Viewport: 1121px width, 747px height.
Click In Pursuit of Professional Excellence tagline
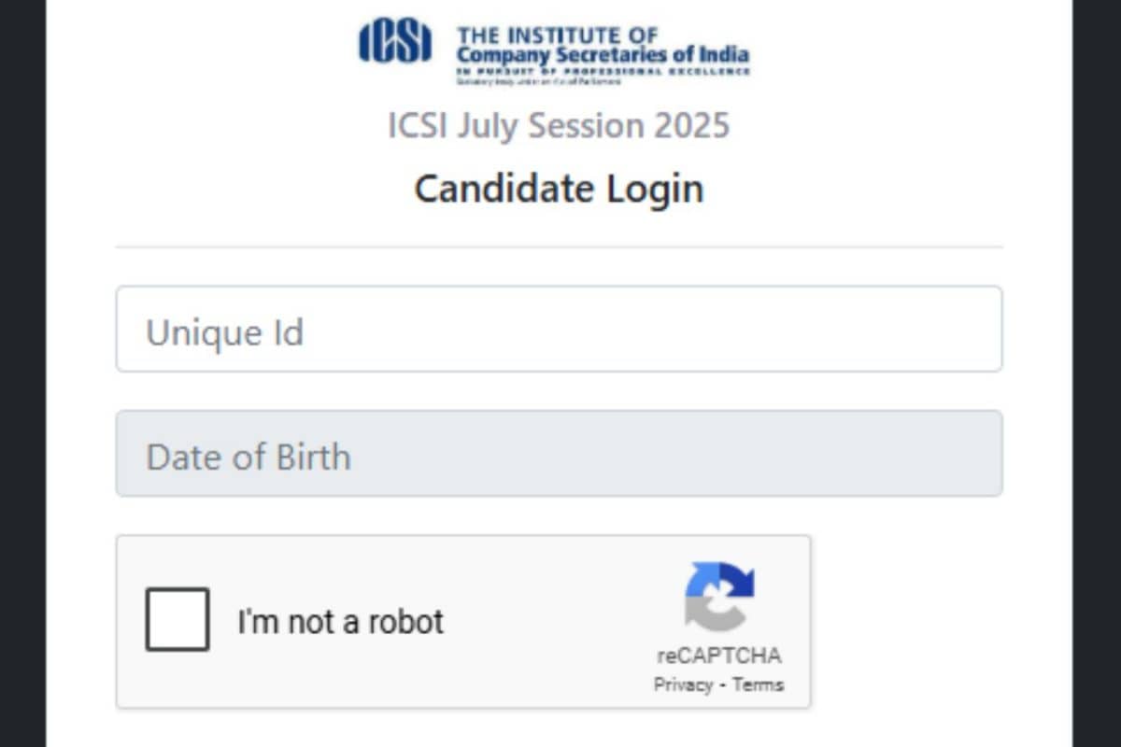[603, 72]
